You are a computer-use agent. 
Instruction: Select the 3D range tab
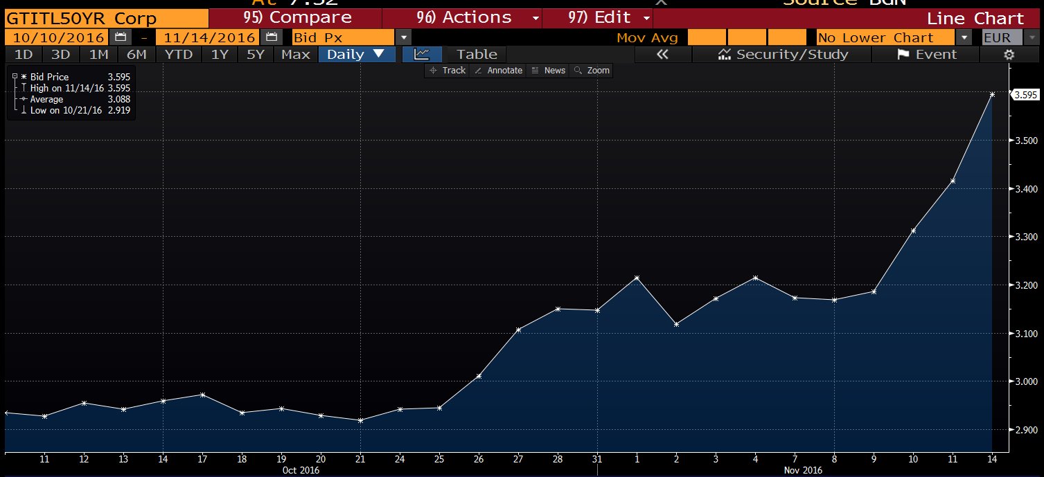[60, 54]
